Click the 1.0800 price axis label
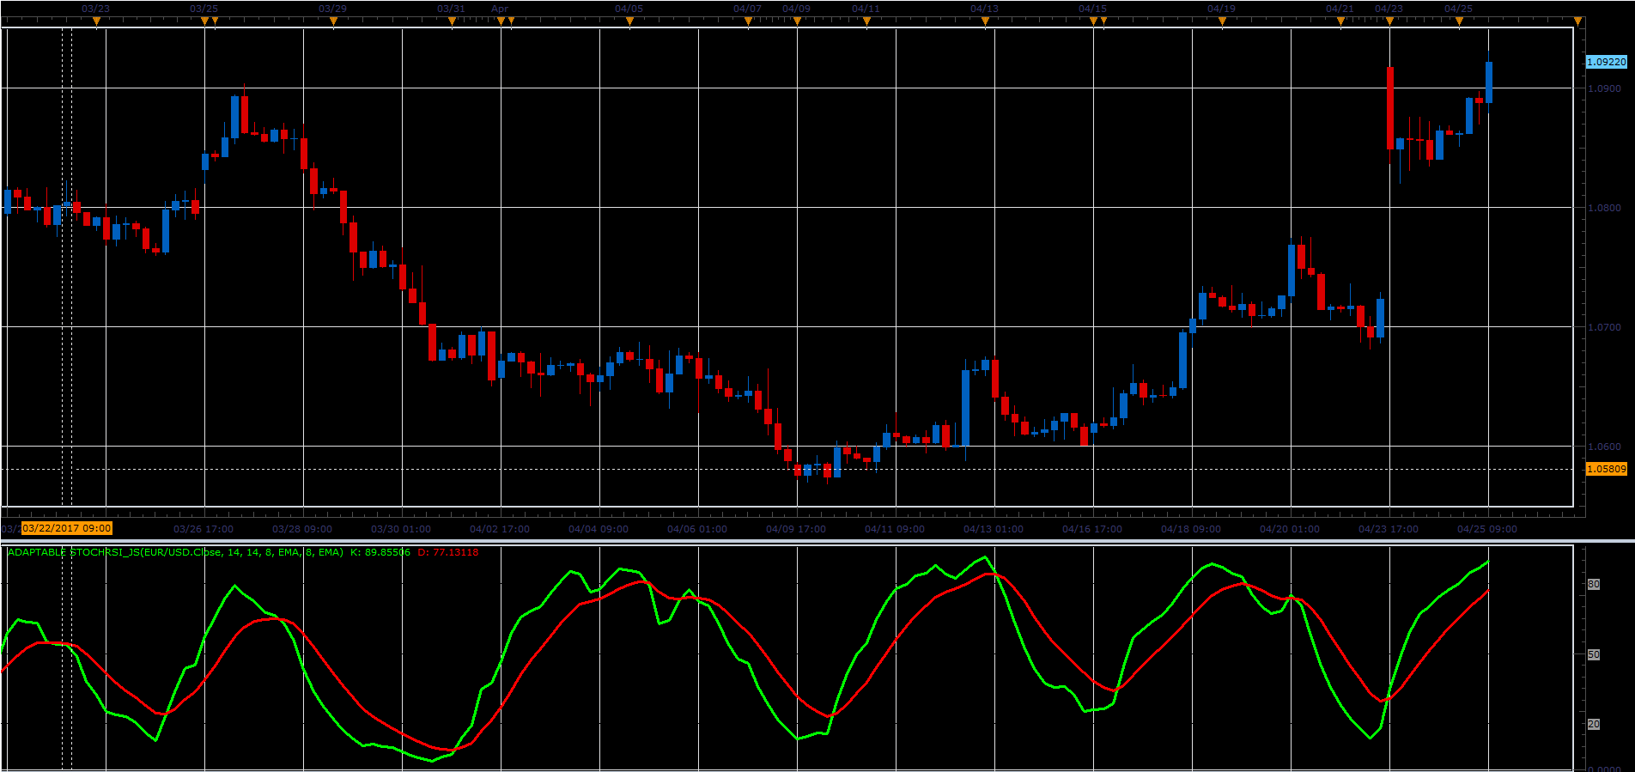 click(1605, 208)
